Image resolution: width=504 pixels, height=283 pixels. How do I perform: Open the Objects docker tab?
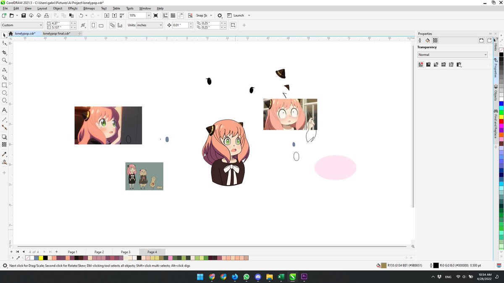pos(496,92)
